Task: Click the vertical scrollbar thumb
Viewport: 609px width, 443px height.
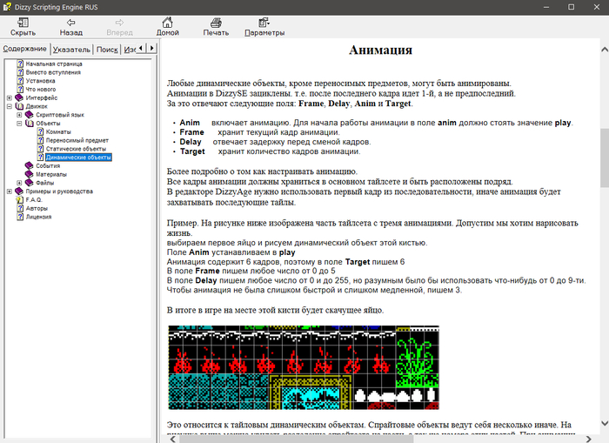Action: [x=605, y=158]
